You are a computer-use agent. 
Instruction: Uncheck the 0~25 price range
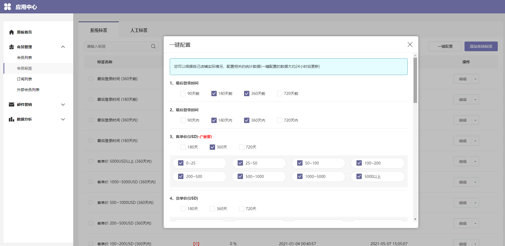(x=181, y=163)
